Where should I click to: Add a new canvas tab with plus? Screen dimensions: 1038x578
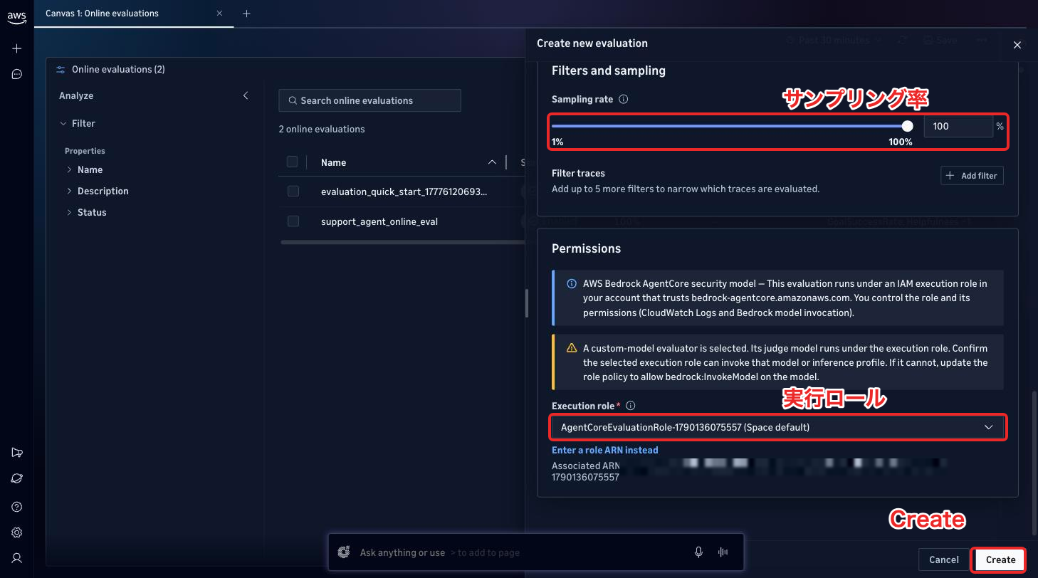246,14
